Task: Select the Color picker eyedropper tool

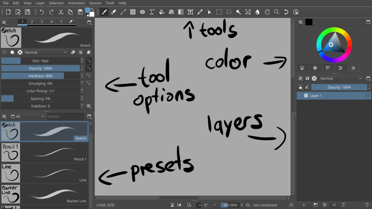Action: point(200,12)
